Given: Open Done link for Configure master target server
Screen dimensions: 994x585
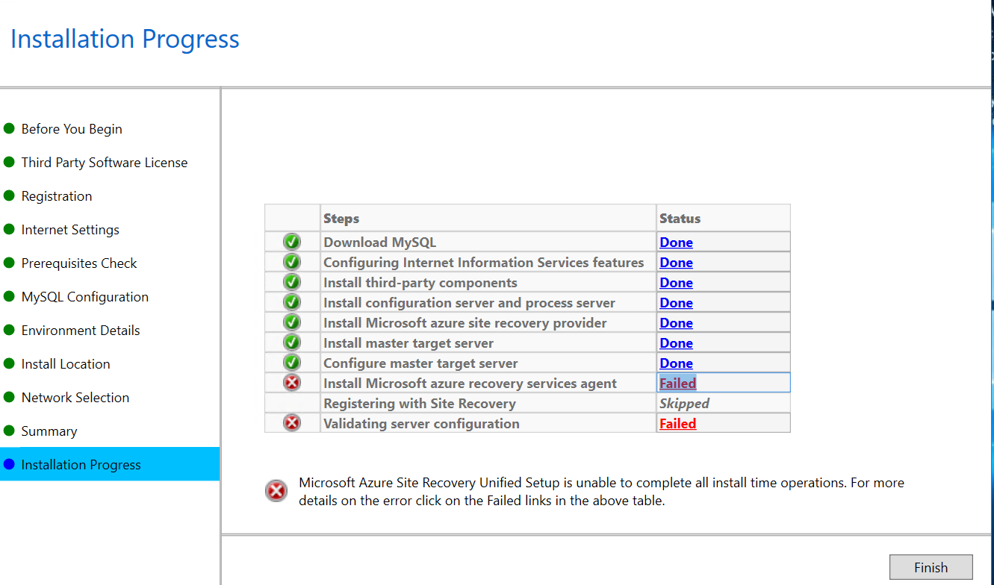Looking at the screenshot, I should click(x=676, y=363).
